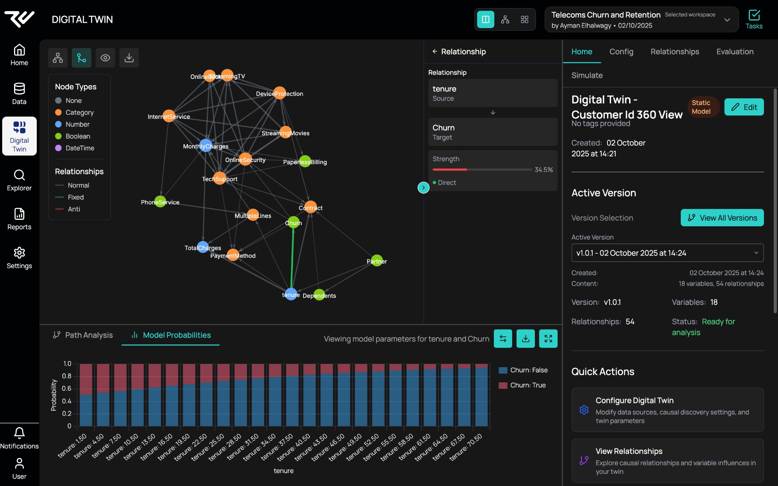Open Reports from the left sidebar

pos(19,219)
